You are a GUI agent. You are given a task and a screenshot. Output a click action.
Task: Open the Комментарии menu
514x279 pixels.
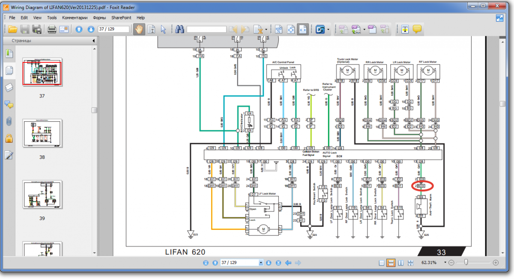(x=75, y=18)
